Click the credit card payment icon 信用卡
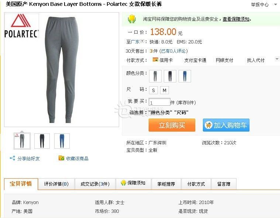The image size is (280, 218). (x=155, y=60)
